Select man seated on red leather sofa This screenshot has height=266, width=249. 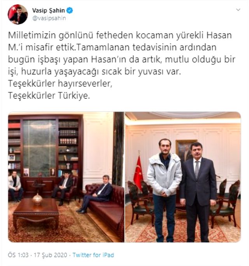pyautogui.click(x=95, y=194)
